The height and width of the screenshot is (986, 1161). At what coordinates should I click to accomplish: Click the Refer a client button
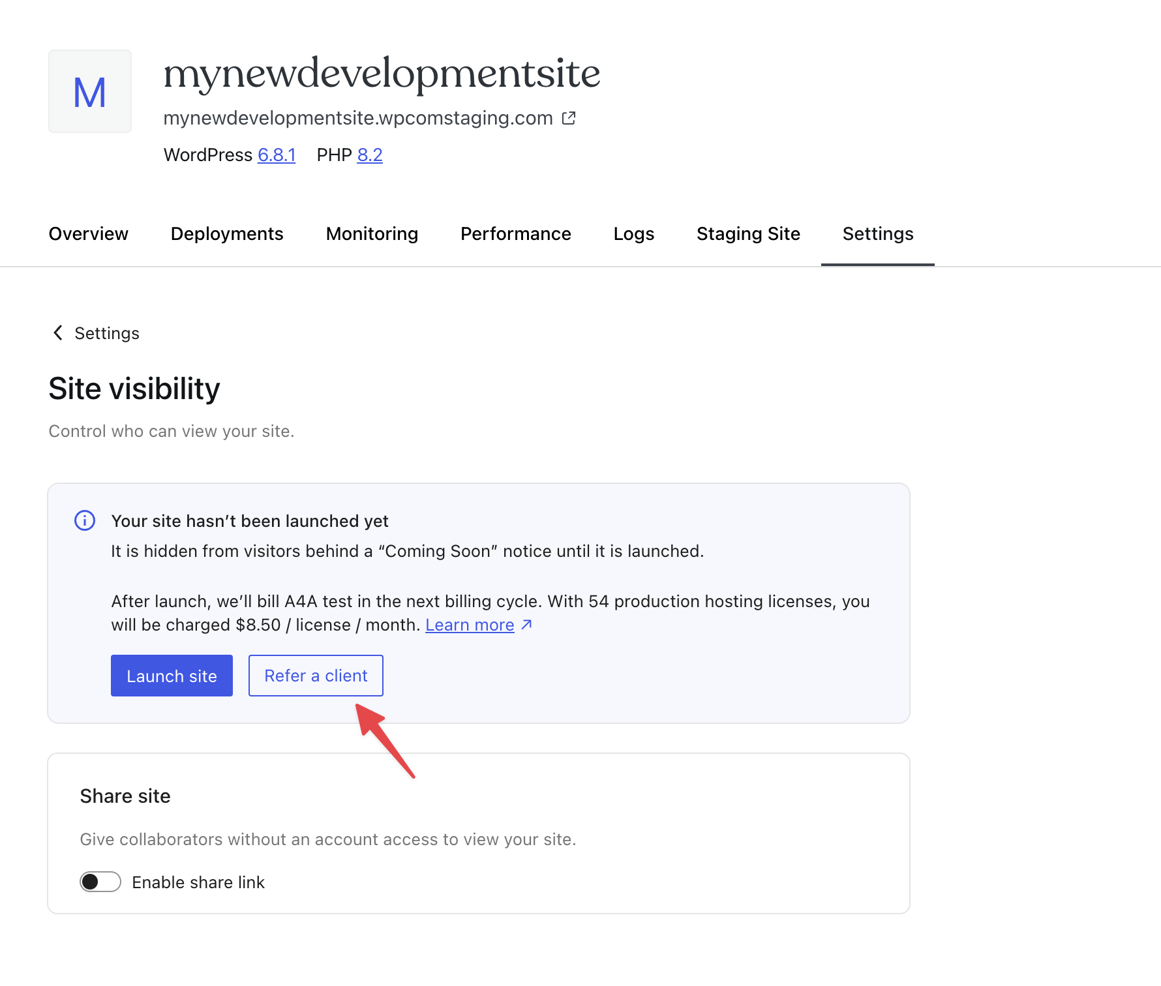316,676
